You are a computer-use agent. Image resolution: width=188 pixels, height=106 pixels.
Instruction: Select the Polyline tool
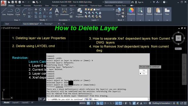[10, 12]
